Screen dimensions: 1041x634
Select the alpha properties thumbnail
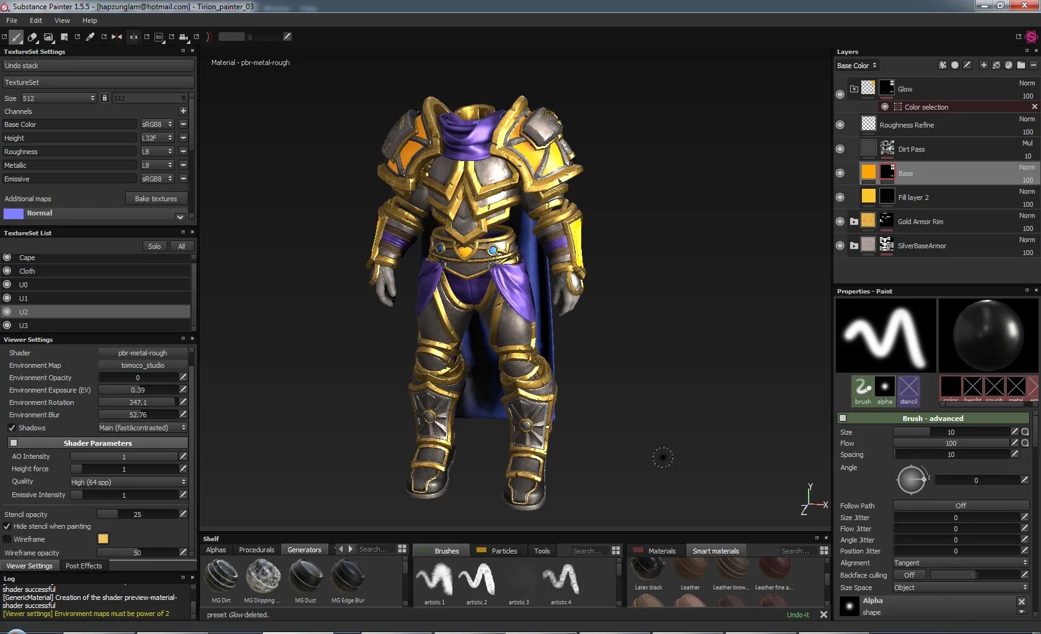click(x=885, y=391)
